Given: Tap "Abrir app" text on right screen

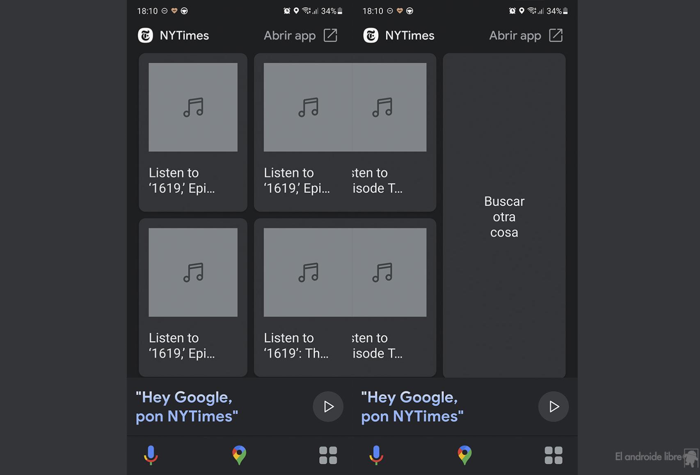Looking at the screenshot, I should coord(515,36).
